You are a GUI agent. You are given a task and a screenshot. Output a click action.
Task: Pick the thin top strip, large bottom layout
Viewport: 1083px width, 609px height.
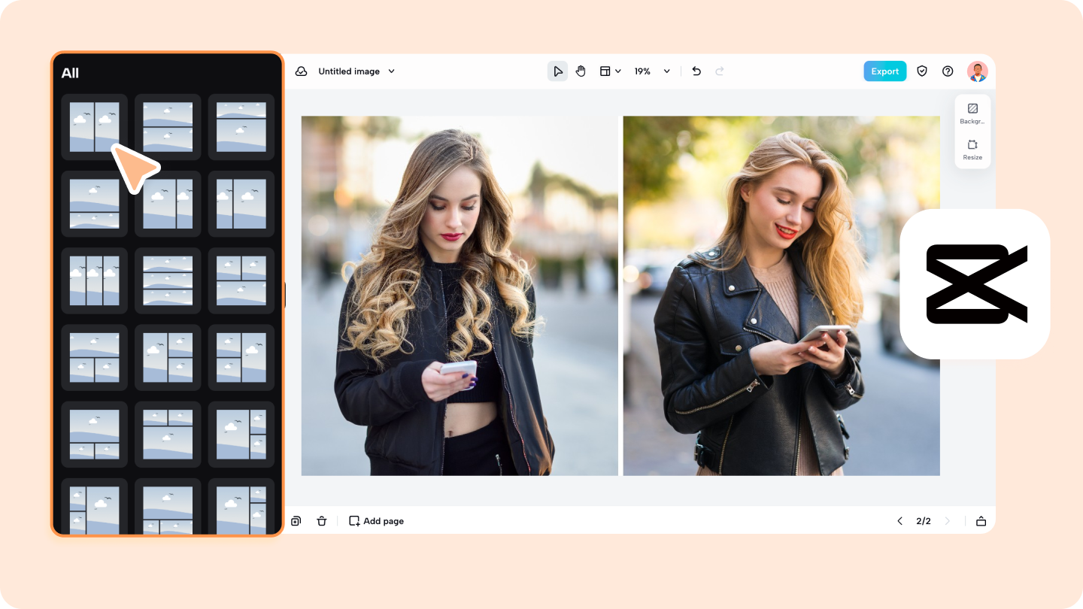tap(241, 126)
